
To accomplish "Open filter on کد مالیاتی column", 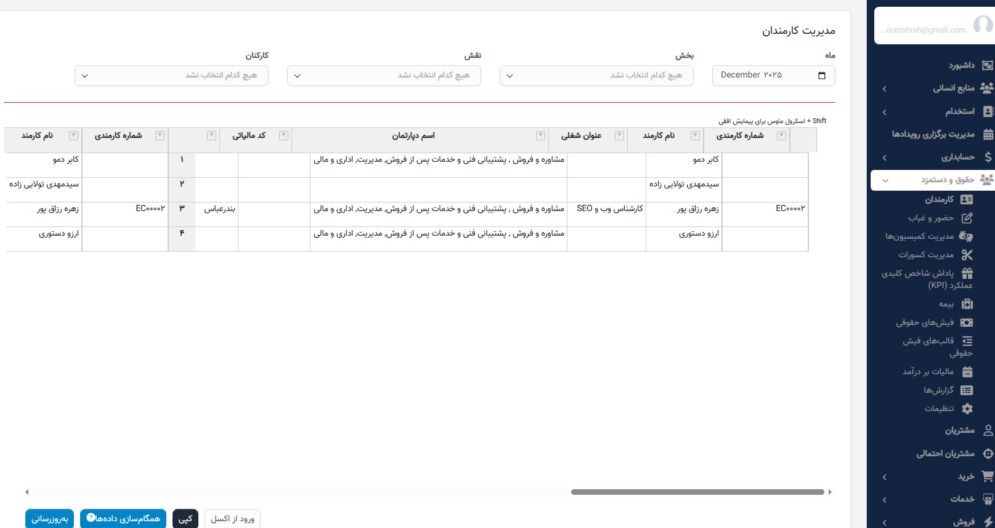I will point(283,135).
